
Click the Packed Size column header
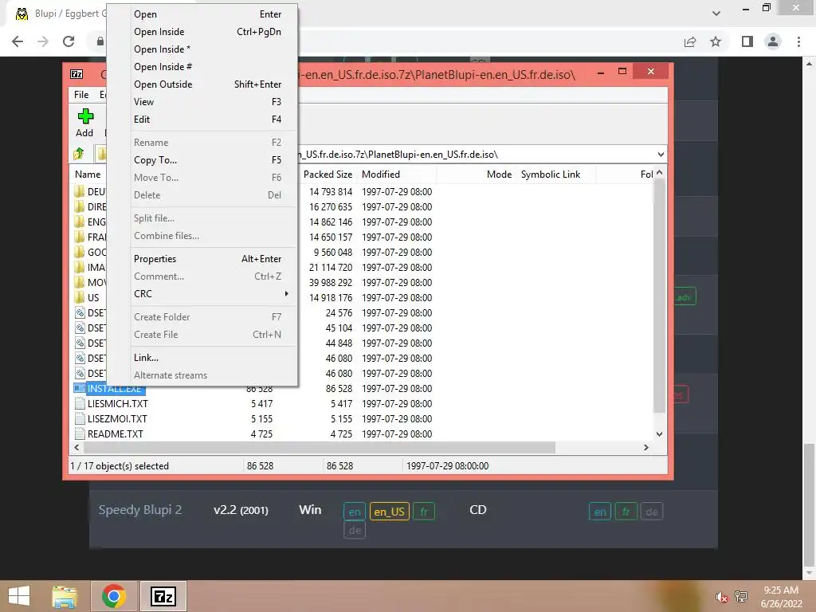pos(328,175)
